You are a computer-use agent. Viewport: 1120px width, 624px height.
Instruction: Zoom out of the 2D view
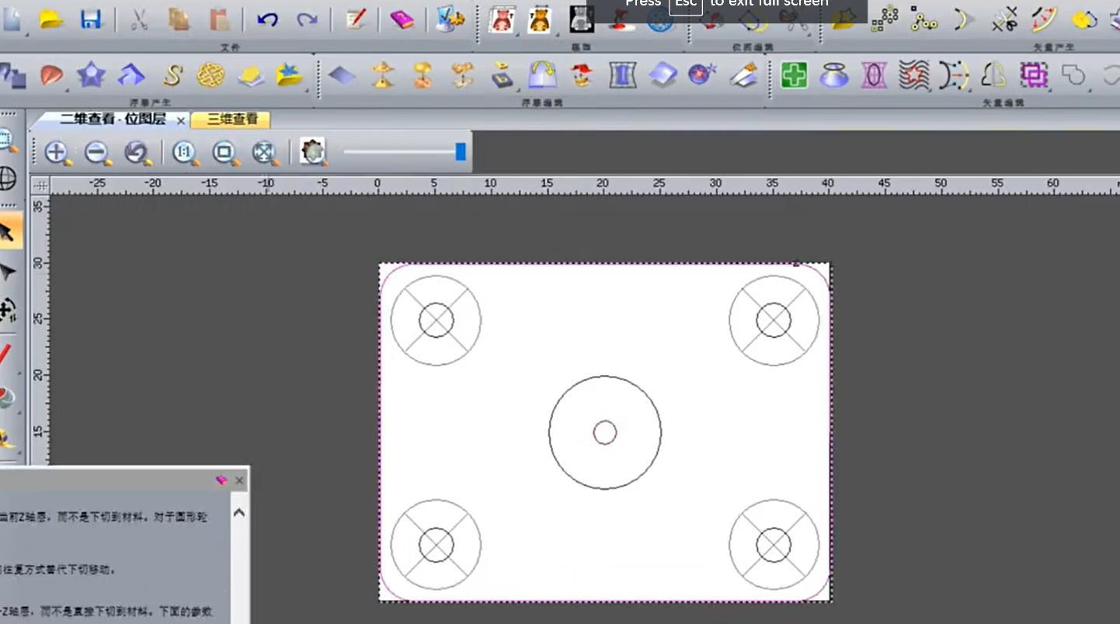coord(98,152)
